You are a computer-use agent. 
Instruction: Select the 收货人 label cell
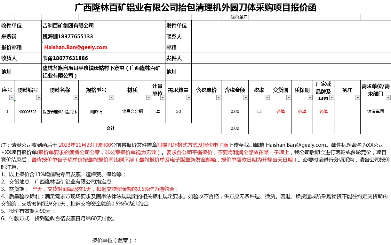[x=21, y=58]
